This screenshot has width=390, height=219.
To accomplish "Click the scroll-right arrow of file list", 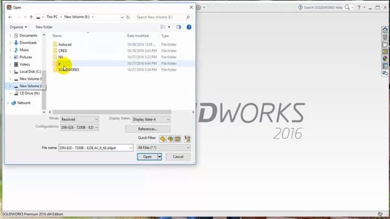I will click(x=193, y=112).
